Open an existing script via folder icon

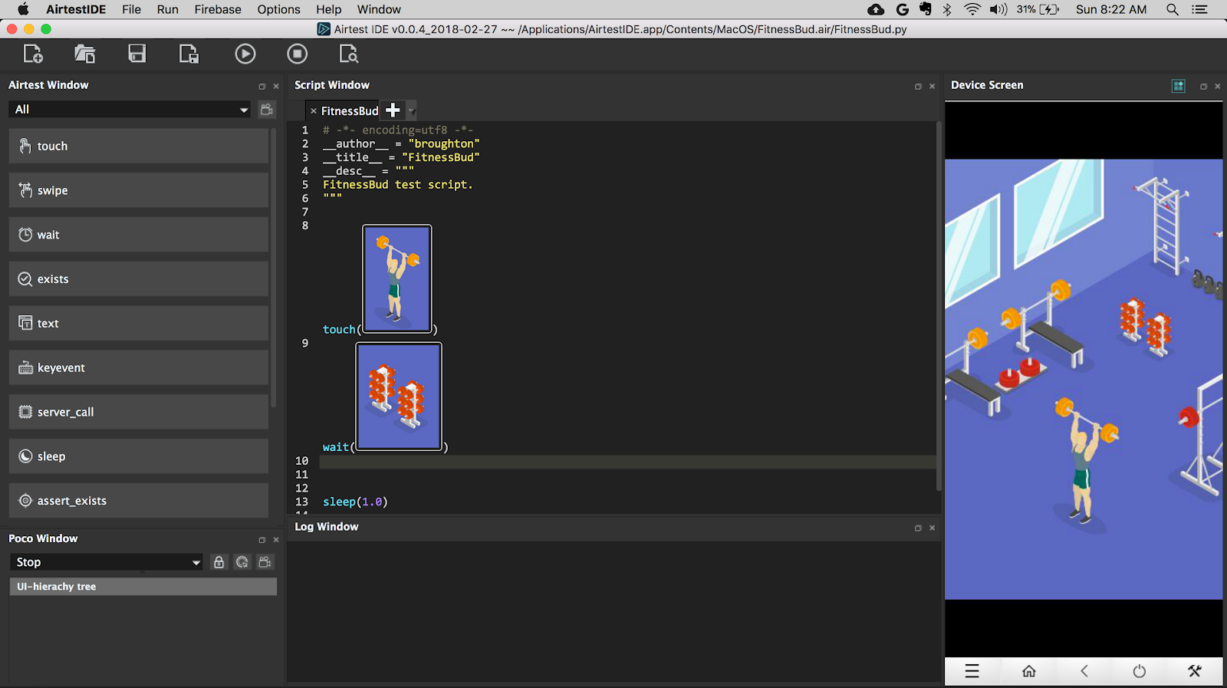coord(85,54)
